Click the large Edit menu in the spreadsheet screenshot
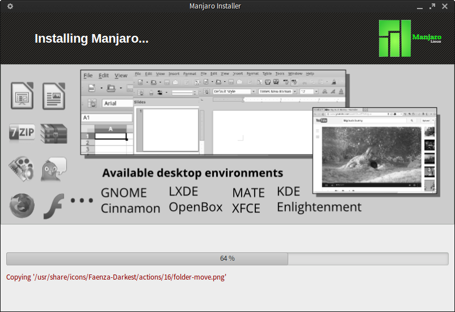The width and height of the screenshot is (455, 312). click(x=104, y=76)
